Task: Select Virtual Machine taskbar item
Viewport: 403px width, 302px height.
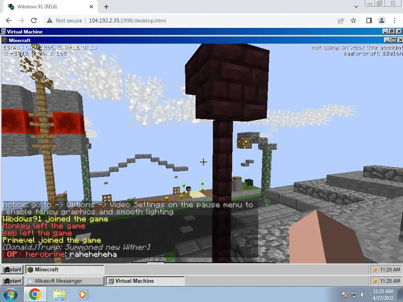Action: [145, 281]
